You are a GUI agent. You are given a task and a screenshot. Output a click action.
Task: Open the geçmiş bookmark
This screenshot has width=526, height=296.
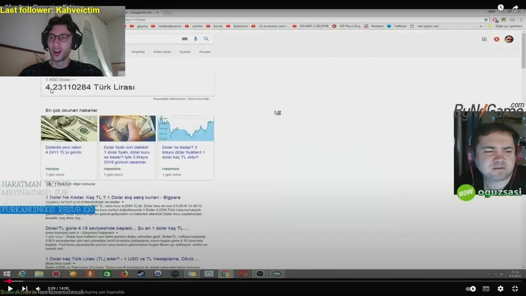coord(139,26)
